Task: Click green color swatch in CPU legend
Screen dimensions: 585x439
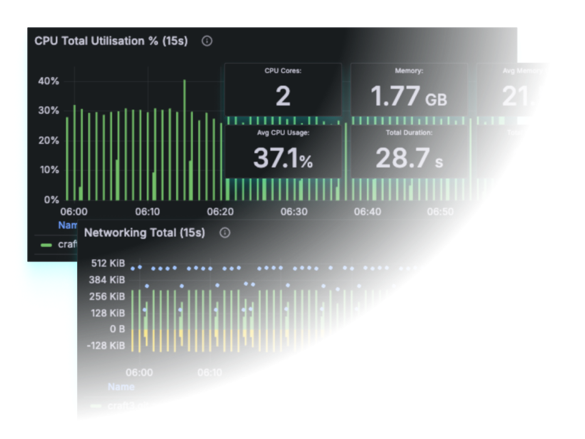Action: point(46,245)
